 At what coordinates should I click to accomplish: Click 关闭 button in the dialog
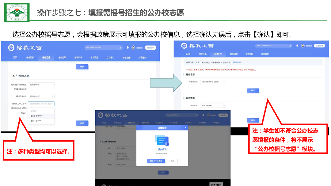[173, 161]
